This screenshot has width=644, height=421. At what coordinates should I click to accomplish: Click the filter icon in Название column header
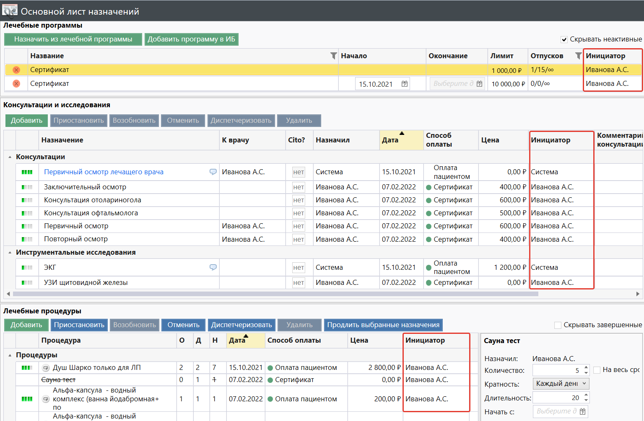click(333, 56)
